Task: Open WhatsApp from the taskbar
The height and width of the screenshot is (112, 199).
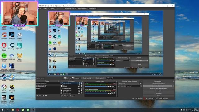Action: 28,110
